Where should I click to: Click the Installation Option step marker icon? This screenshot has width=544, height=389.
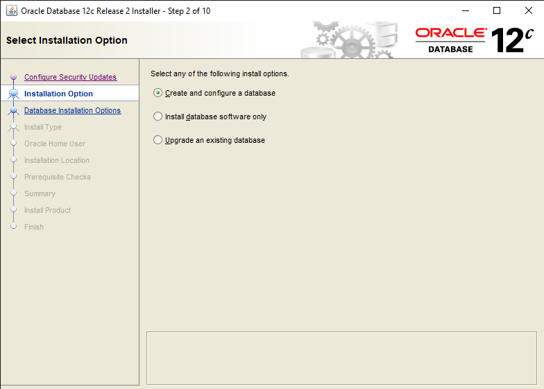(x=14, y=94)
